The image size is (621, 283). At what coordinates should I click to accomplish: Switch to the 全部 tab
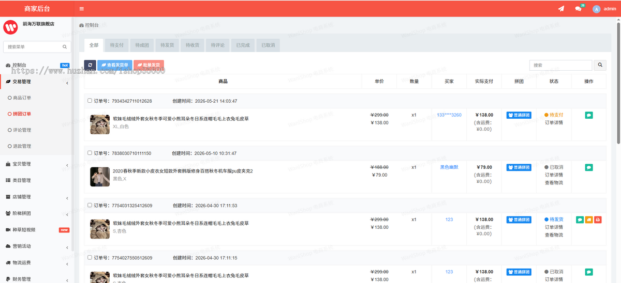click(94, 45)
